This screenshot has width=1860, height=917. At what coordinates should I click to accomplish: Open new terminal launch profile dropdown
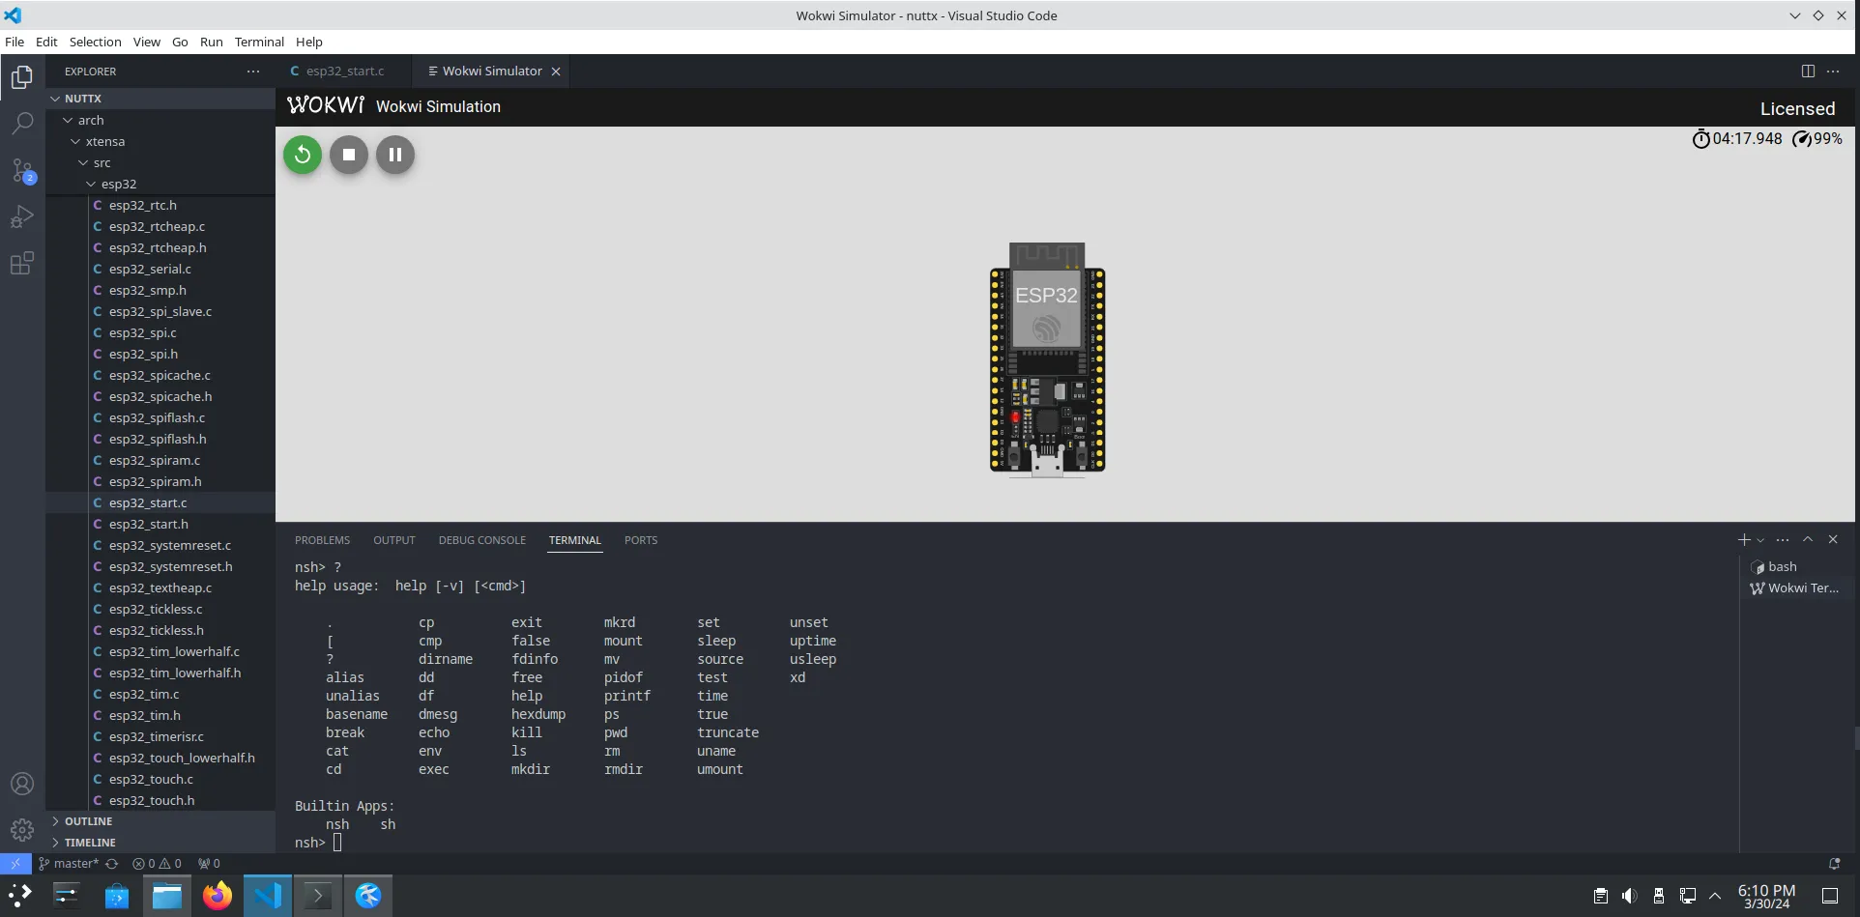coord(1760,540)
